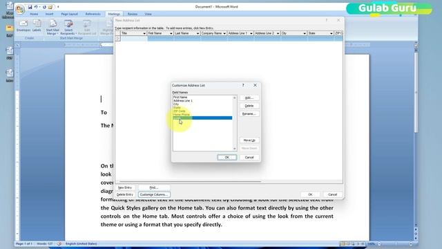
Task: Click Field Names list scroll down arrow
Action: point(235,149)
